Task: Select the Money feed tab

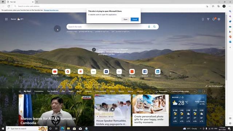Action: [130, 91]
